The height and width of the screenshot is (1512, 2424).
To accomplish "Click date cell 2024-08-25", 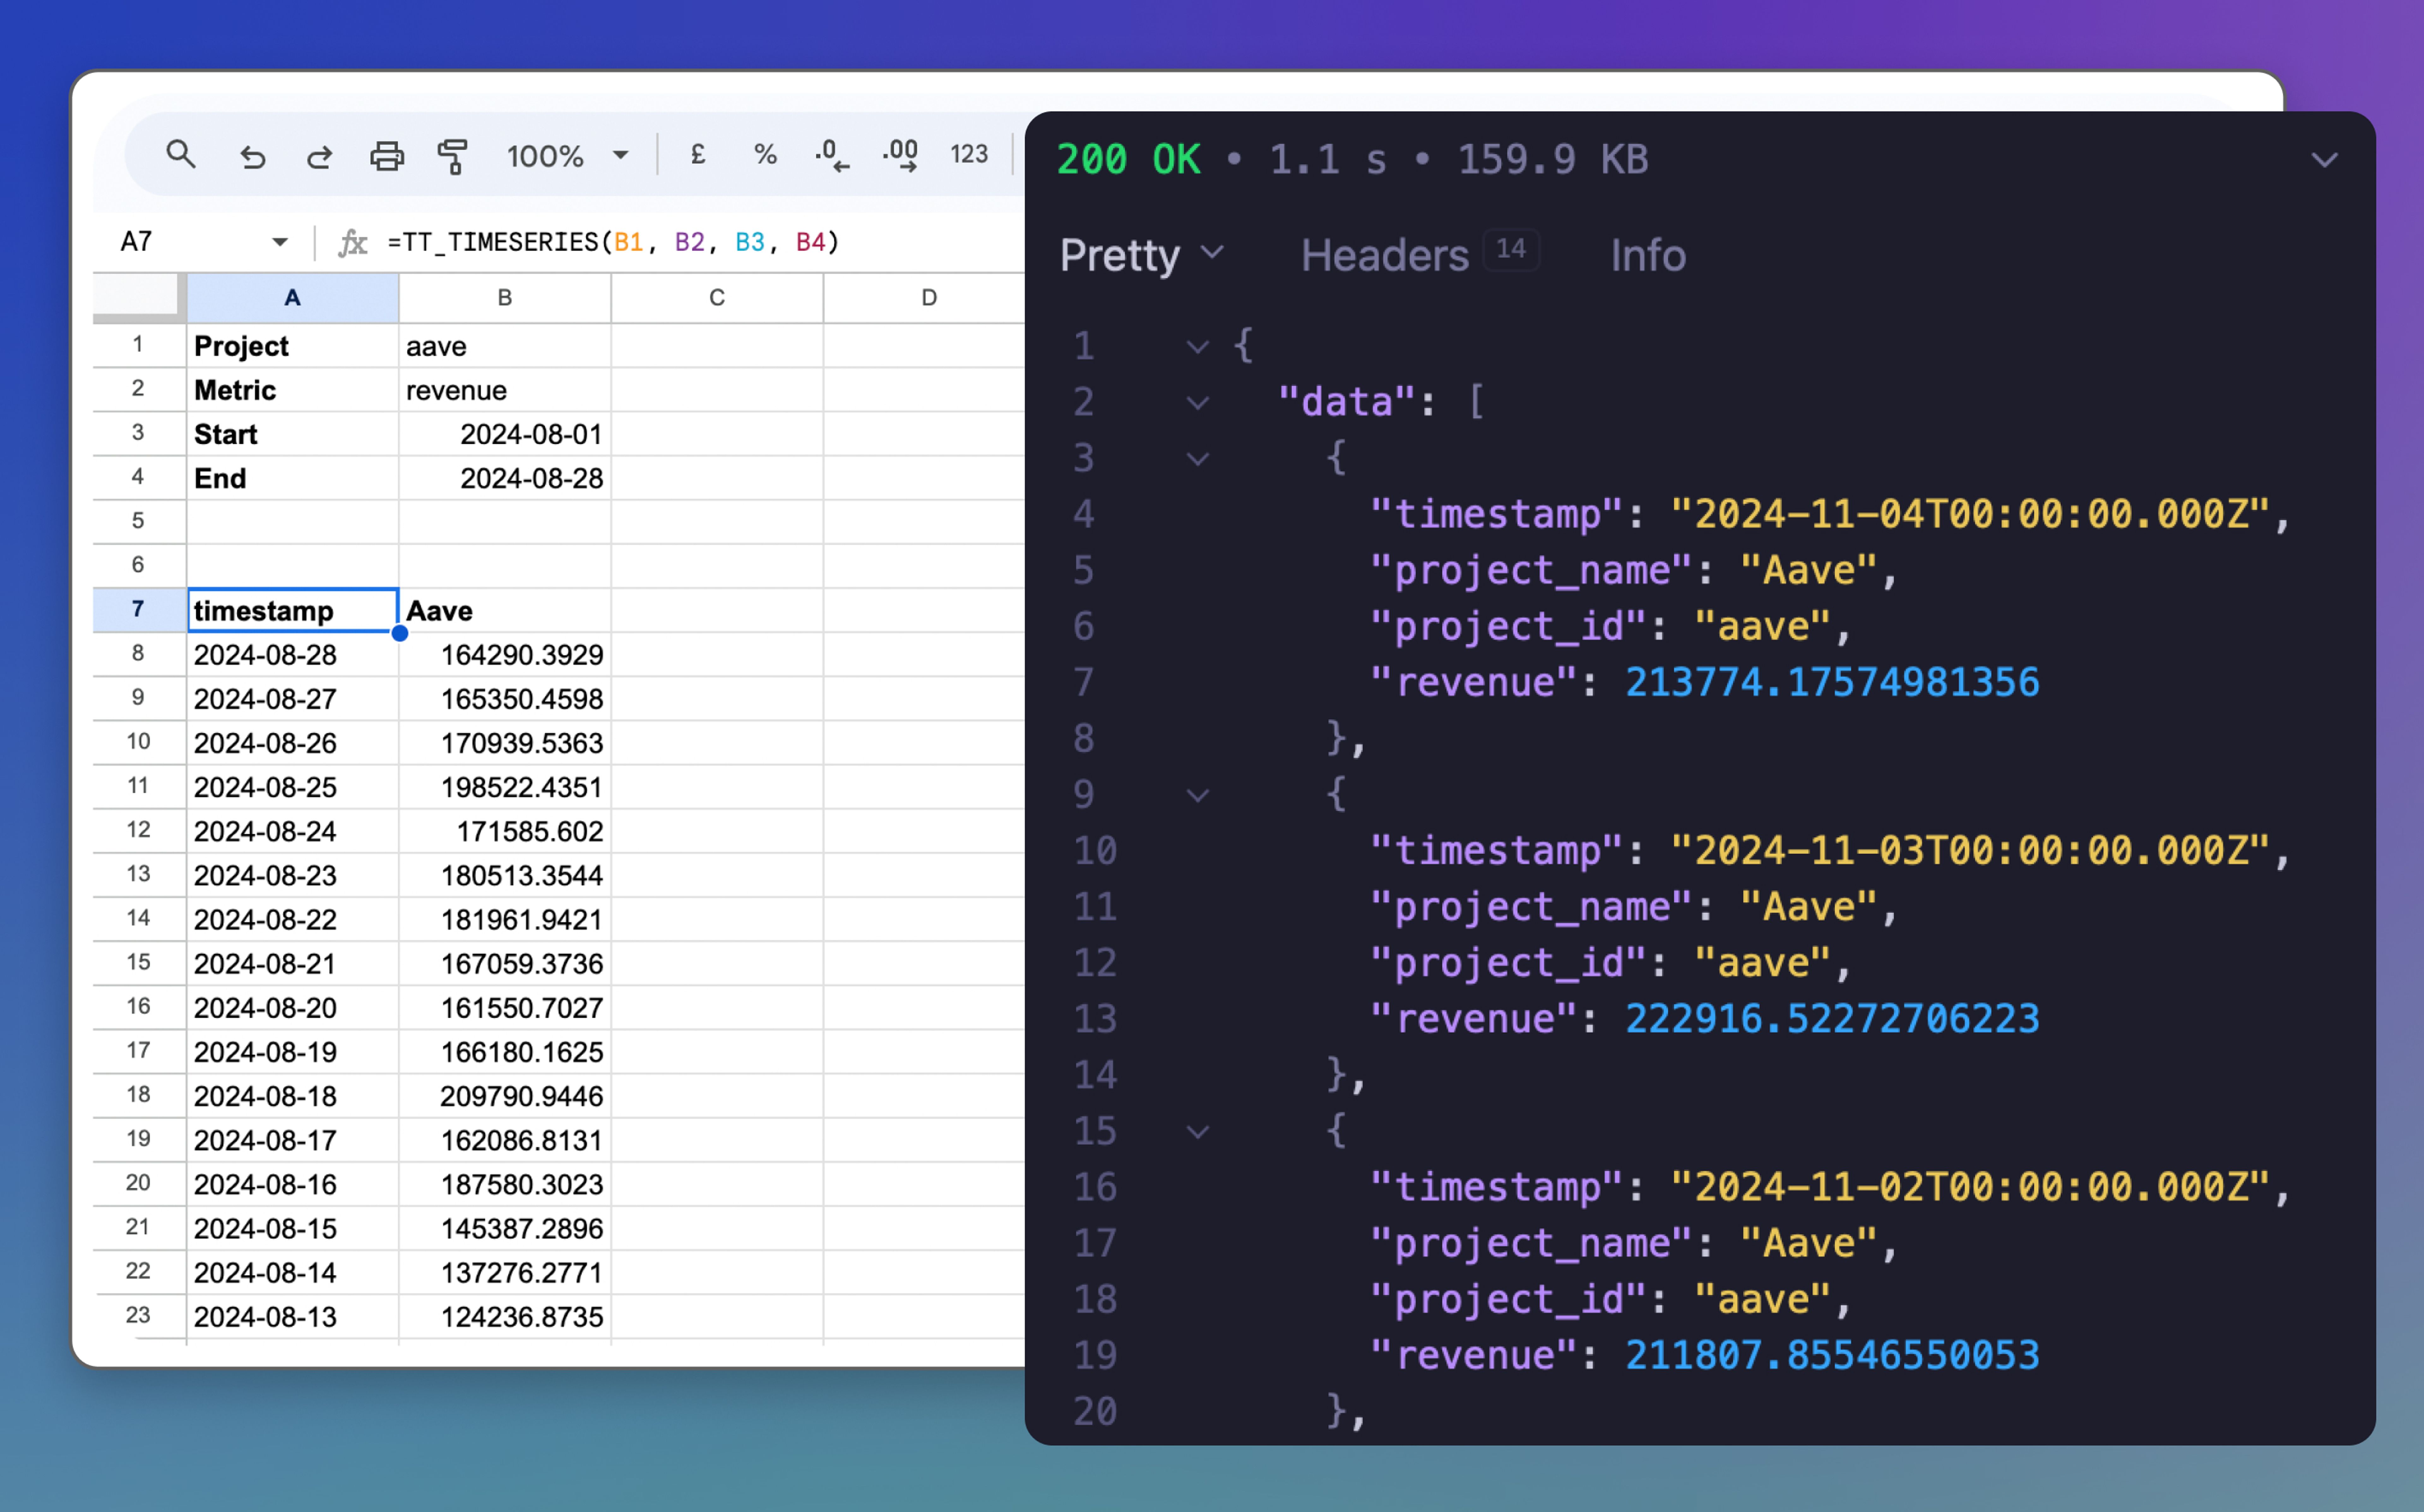I will pyautogui.click(x=292, y=787).
